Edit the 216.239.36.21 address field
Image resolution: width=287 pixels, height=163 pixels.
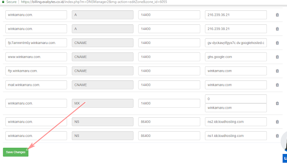pos(236,15)
